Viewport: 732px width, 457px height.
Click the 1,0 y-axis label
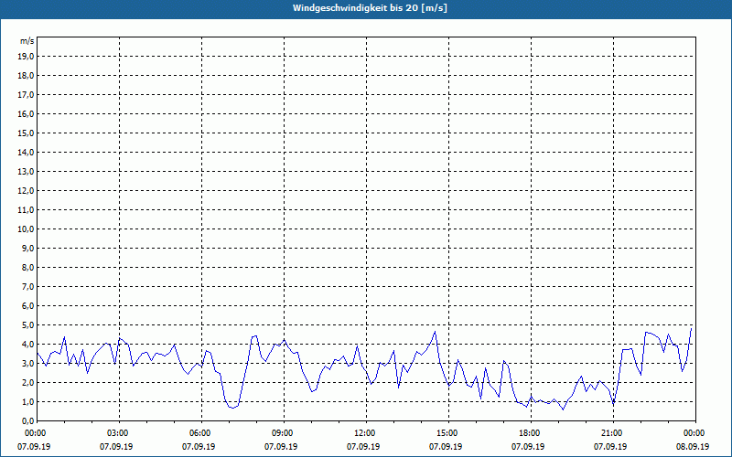coord(27,401)
